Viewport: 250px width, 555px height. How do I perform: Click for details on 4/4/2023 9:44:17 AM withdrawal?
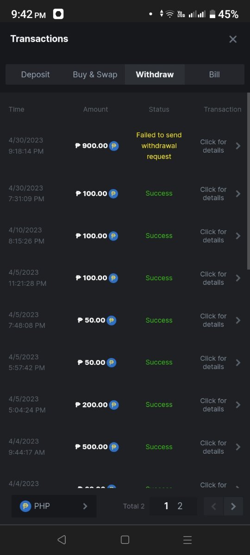[213, 447]
